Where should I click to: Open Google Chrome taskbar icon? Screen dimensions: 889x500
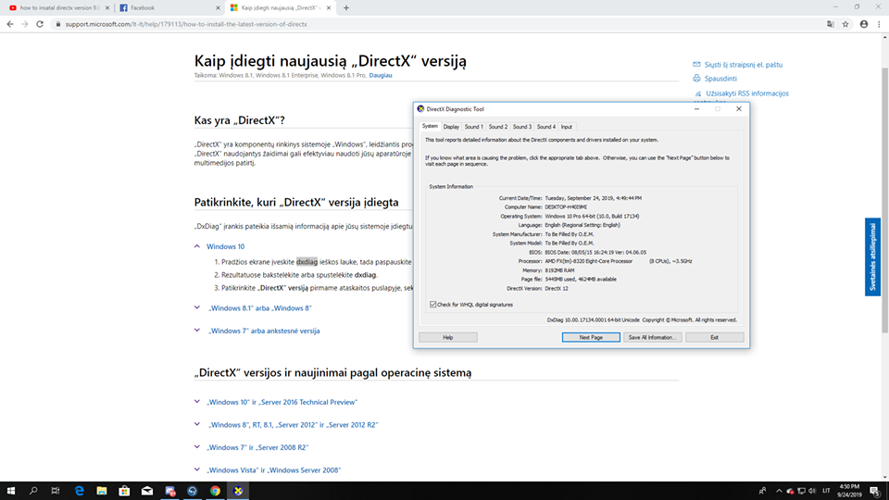point(215,491)
